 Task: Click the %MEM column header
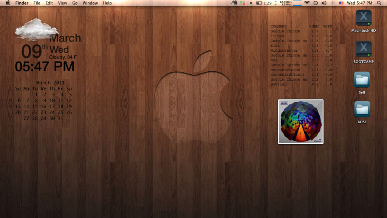point(314,26)
